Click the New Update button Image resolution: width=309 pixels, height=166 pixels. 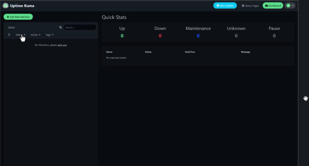click(225, 6)
